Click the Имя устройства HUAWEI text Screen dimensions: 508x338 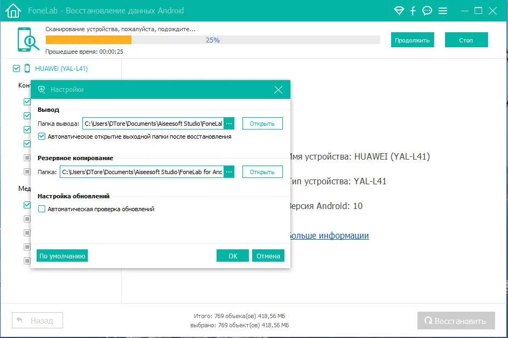click(359, 157)
